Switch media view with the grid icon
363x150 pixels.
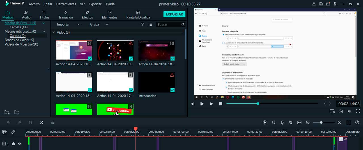150,24
